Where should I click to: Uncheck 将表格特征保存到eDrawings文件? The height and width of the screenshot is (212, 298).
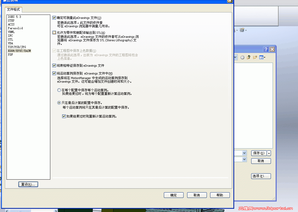pos(54,65)
